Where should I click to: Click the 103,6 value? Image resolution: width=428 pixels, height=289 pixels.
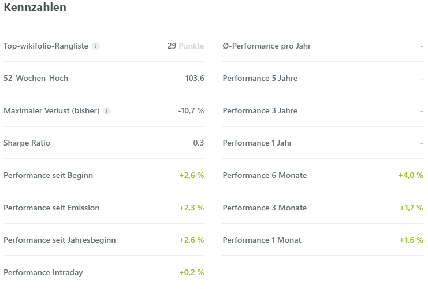[x=195, y=79]
